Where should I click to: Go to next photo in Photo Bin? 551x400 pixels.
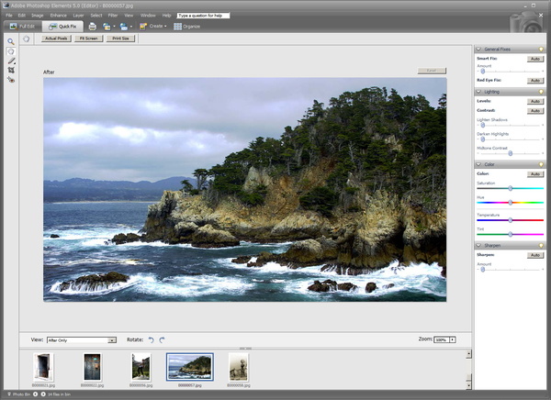43,394
